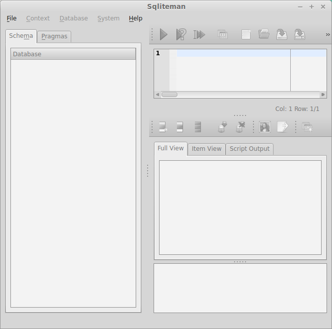332x329 pixels.
Task: Click the Database column header
Action: pos(73,54)
